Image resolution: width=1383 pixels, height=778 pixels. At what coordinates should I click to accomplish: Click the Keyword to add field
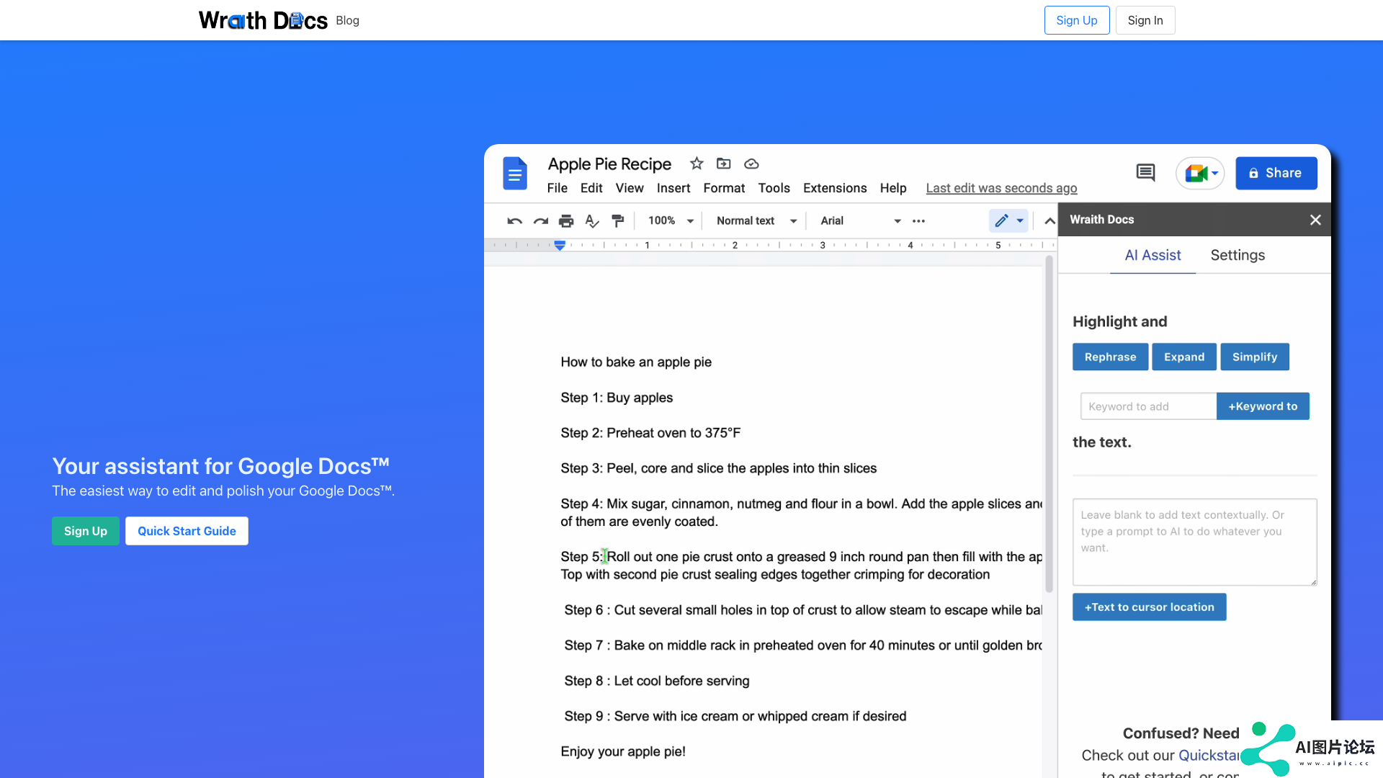click(x=1148, y=406)
